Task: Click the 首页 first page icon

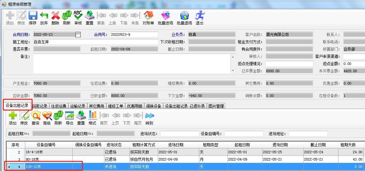Action: coord(104,115)
